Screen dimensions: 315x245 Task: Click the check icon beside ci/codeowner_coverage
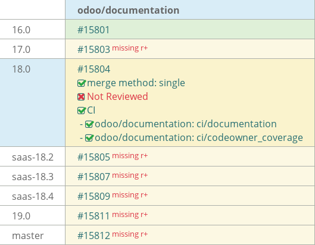pyautogui.click(x=89, y=138)
